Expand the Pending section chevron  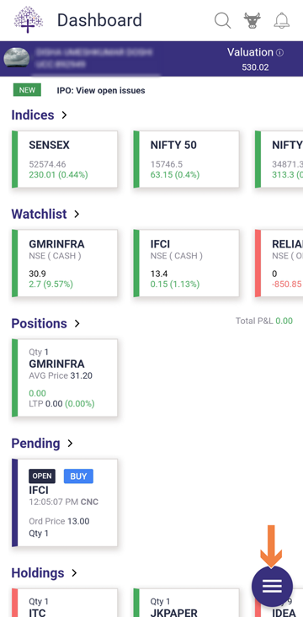[70, 443]
